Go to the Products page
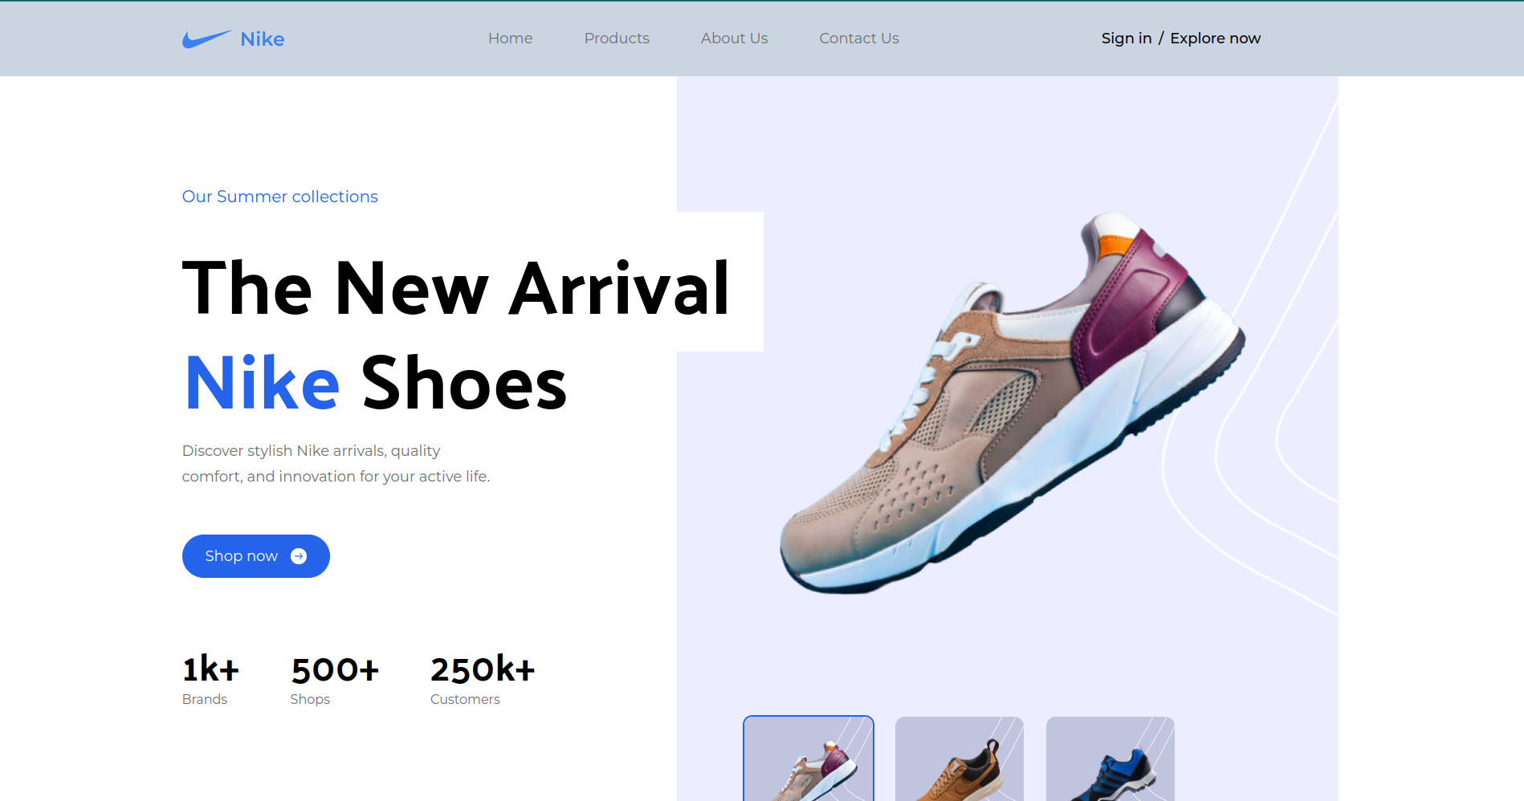This screenshot has width=1524, height=801. point(617,39)
